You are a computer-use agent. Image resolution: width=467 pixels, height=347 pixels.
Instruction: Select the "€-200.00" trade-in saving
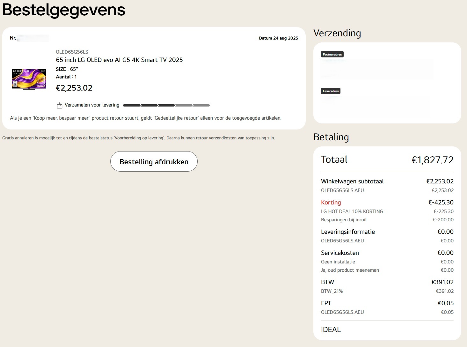coord(443,219)
